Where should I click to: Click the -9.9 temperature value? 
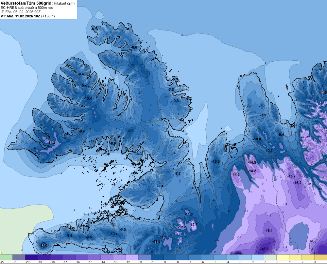click(130, 131)
